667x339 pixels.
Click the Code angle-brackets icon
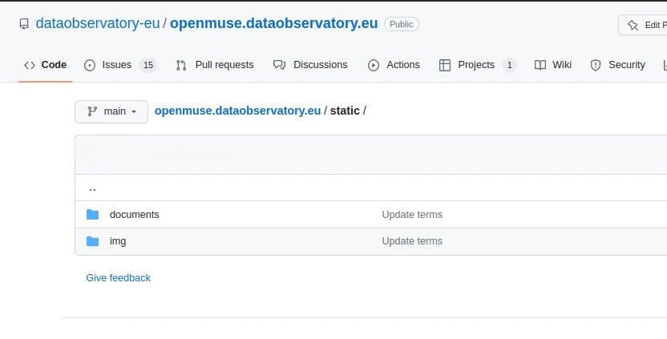tap(30, 65)
